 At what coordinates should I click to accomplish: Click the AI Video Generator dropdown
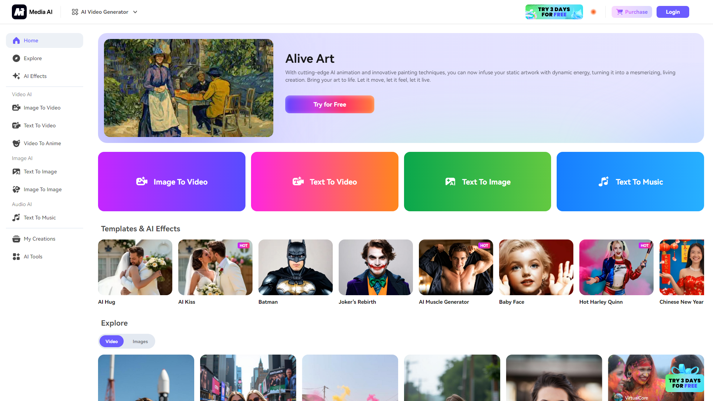pos(104,11)
